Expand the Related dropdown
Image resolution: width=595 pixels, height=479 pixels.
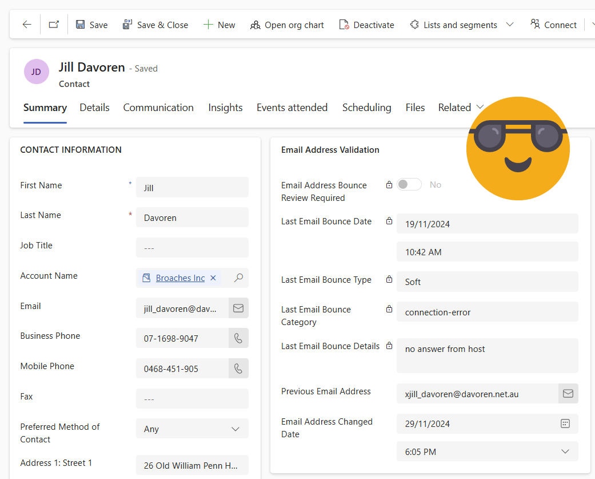(461, 108)
